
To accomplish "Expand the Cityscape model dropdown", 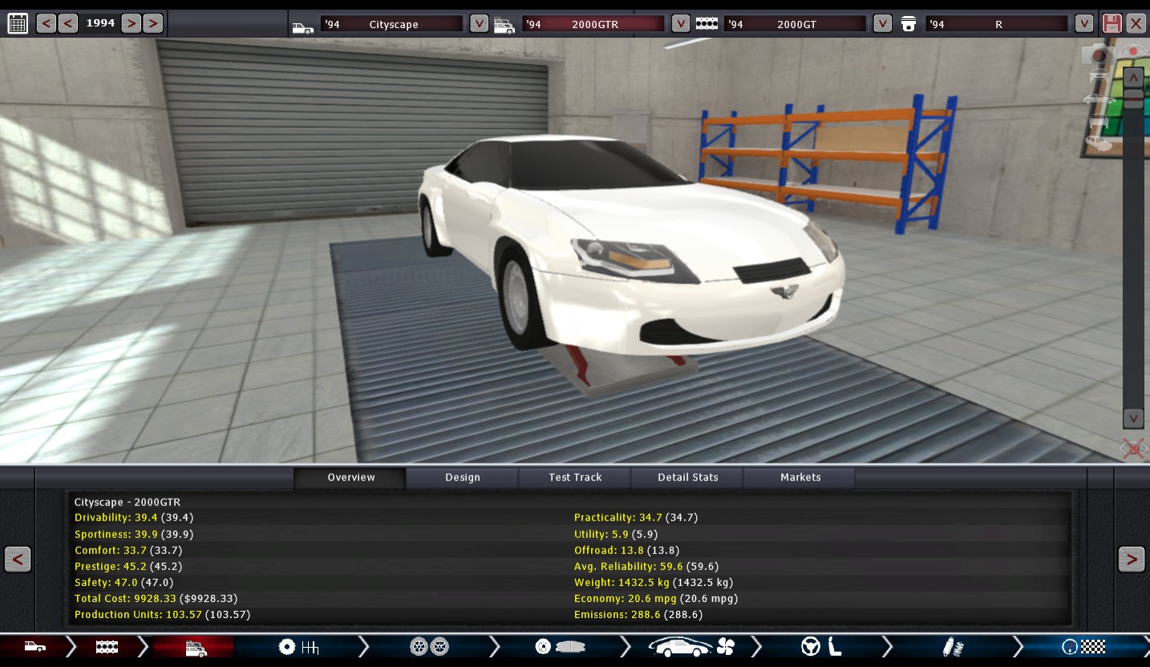I will point(479,23).
